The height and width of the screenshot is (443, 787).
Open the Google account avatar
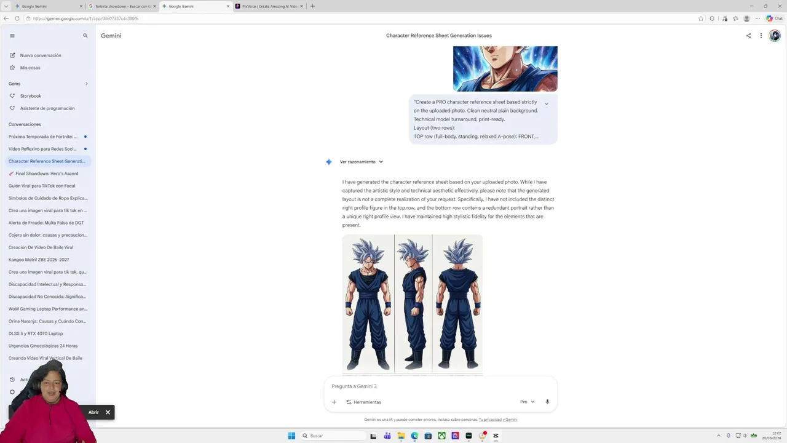775,36
